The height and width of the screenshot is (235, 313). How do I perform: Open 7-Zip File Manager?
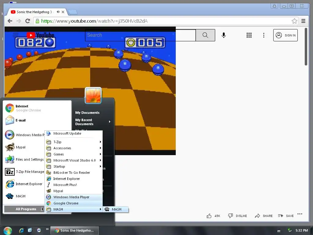(24, 172)
